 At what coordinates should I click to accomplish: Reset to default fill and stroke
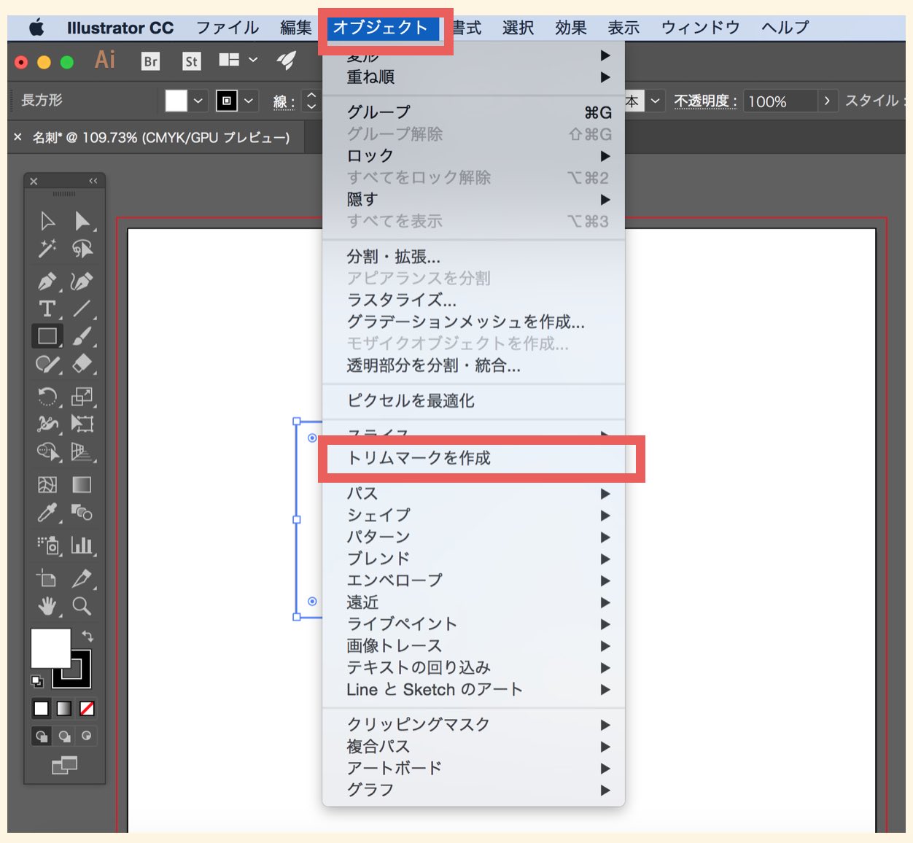tap(37, 682)
